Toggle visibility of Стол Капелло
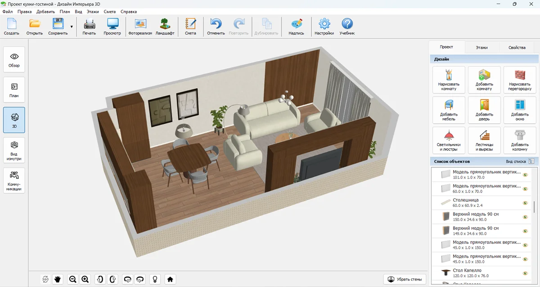 (525, 273)
